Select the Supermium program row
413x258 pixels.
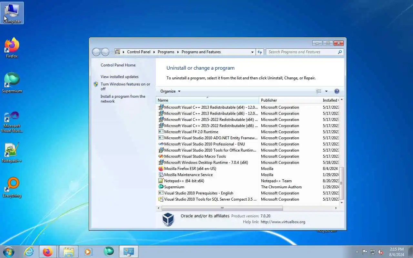(248, 187)
